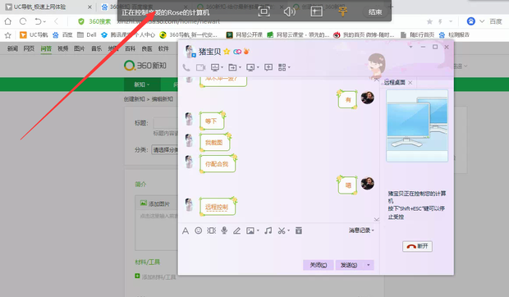Click the microphone voice message icon
509x297 pixels.
224,231
